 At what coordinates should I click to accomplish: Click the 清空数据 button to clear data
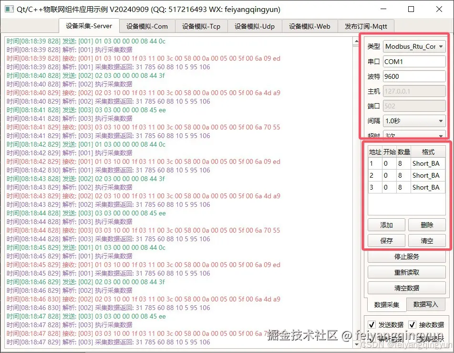point(406,287)
